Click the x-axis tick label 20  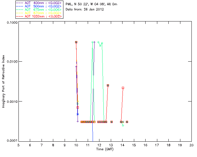191,145
